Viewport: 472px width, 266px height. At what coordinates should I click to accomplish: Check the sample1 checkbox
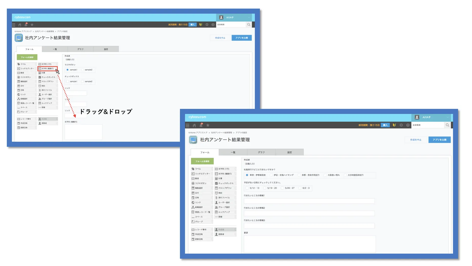(68, 81)
